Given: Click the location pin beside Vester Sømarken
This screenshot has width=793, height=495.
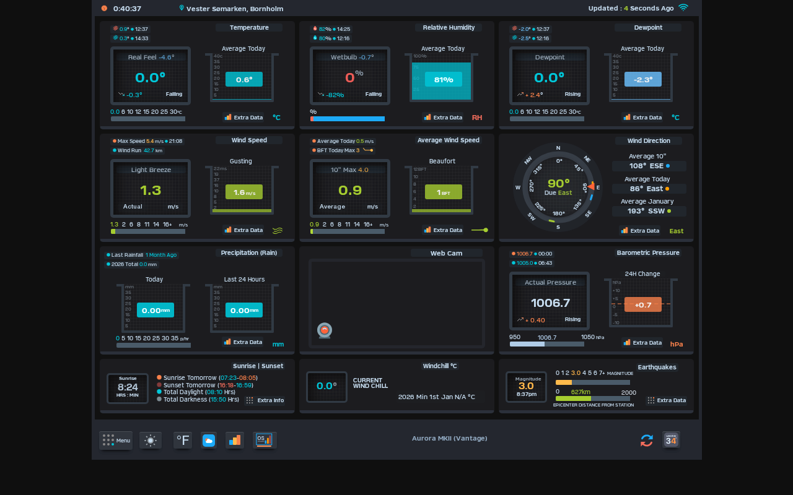Looking at the screenshot, I should tap(182, 9).
